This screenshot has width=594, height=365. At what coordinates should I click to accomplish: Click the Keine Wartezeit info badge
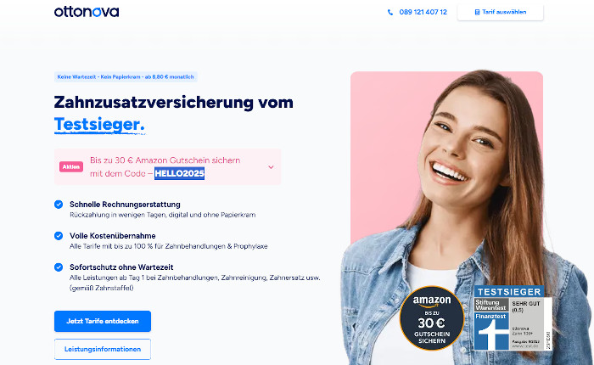click(x=126, y=77)
